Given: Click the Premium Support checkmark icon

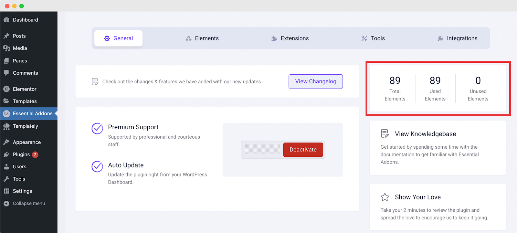Looking at the screenshot, I should coord(97,128).
